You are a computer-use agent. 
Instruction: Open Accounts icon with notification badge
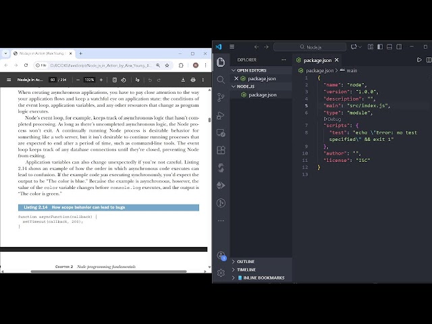click(221, 256)
